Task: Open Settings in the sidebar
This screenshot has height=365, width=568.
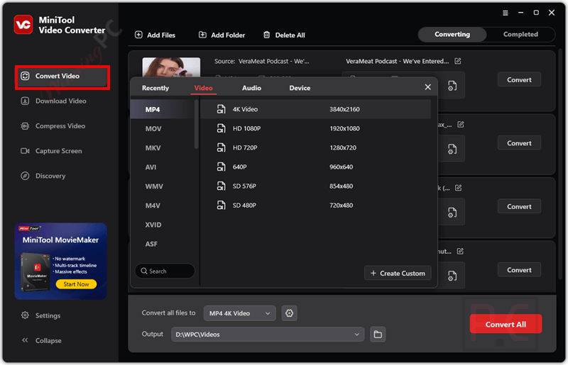Action: [41, 315]
